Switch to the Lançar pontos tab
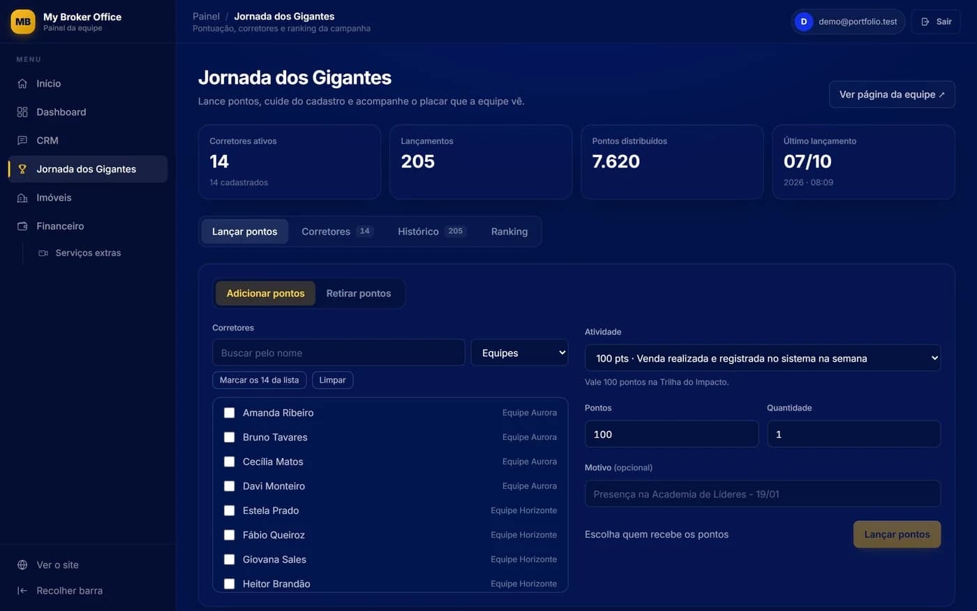Viewport: 977px width, 611px height. pyautogui.click(x=245, y=232)
